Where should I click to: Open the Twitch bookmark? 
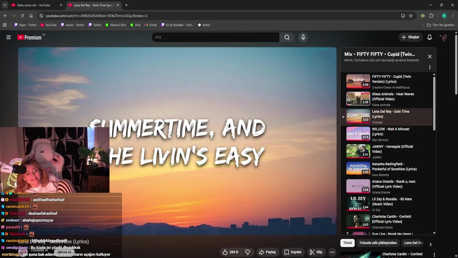pyautogui.click(x=94, y=25)
